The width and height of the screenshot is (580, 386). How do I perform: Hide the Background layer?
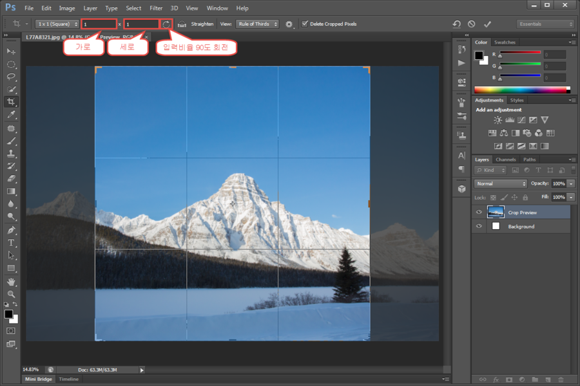479,226
